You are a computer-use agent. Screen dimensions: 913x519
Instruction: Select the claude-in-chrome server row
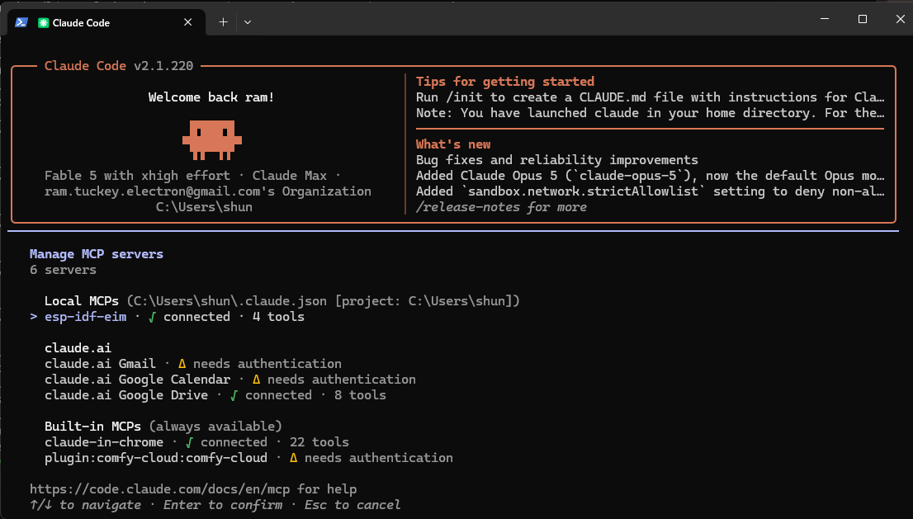tap(196, 442)
